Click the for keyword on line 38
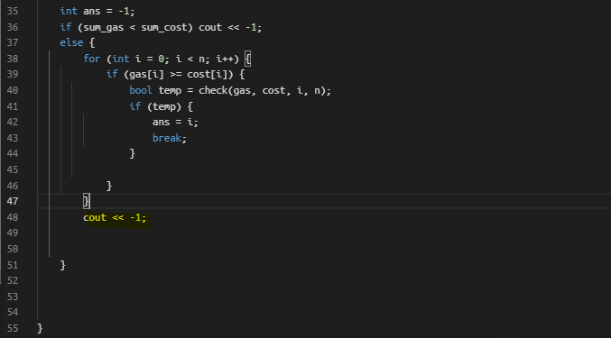 91,59
